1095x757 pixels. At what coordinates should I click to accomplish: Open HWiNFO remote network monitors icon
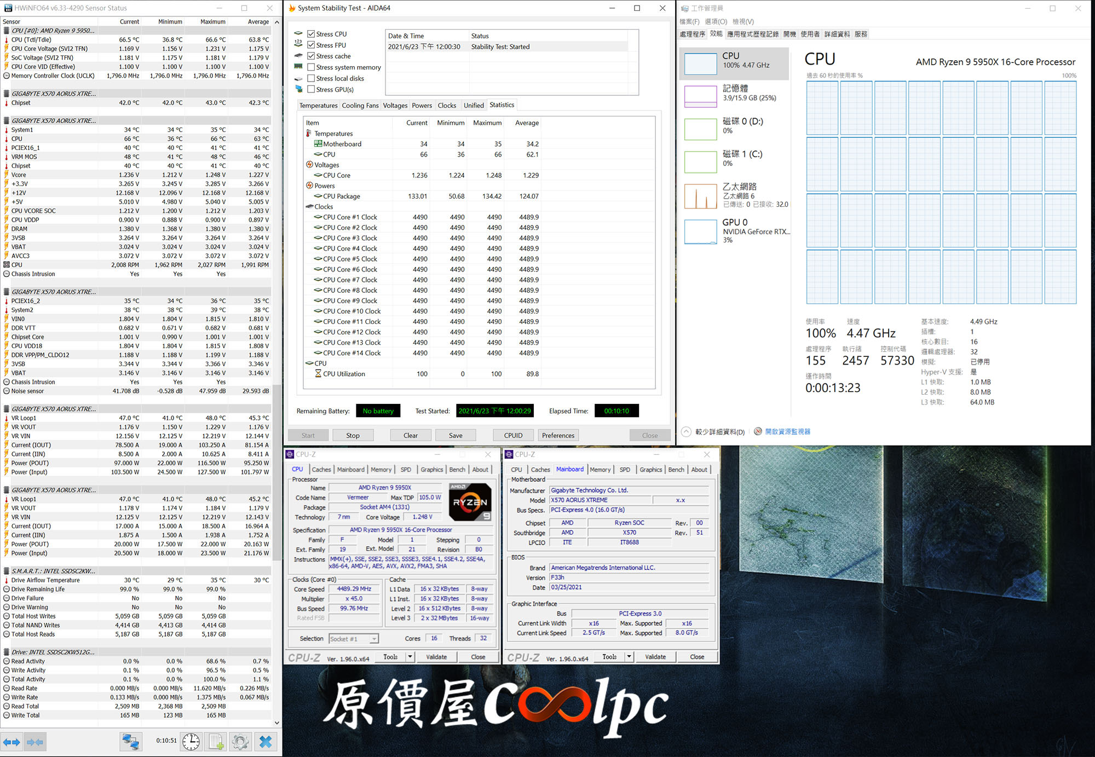tap(131, 742)
